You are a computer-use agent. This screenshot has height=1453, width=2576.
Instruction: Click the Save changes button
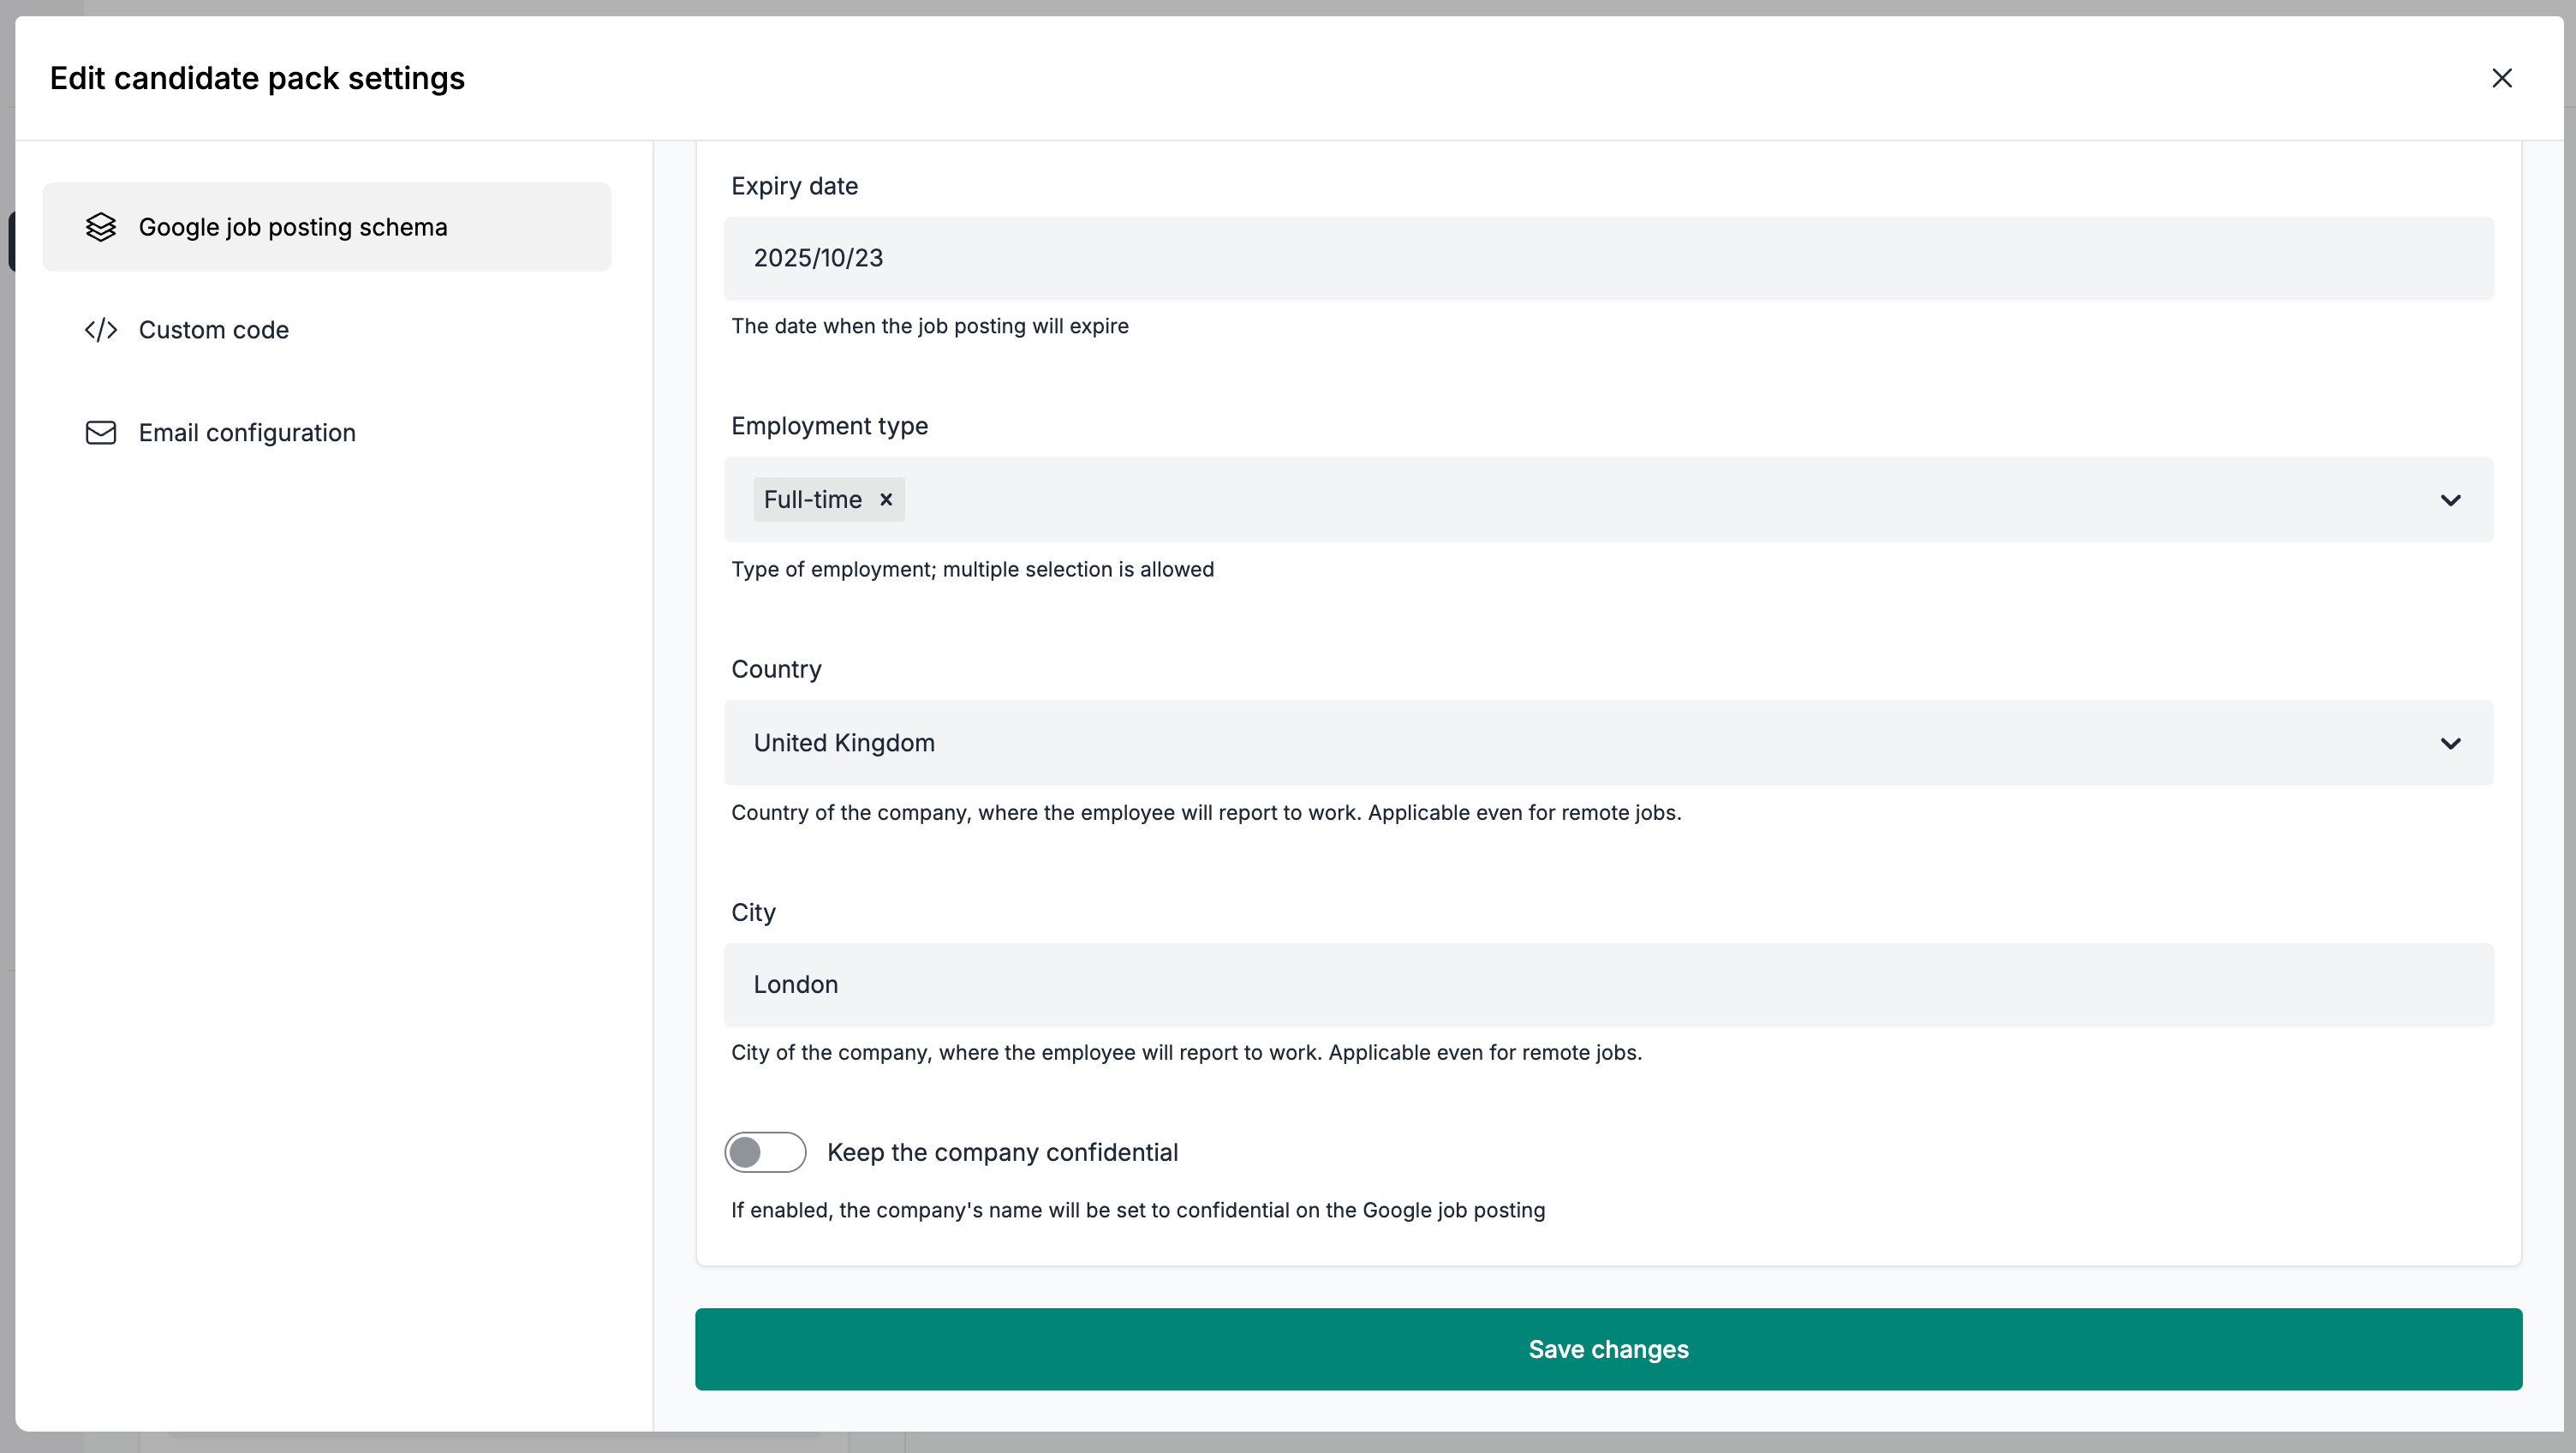(1608, 1349)
